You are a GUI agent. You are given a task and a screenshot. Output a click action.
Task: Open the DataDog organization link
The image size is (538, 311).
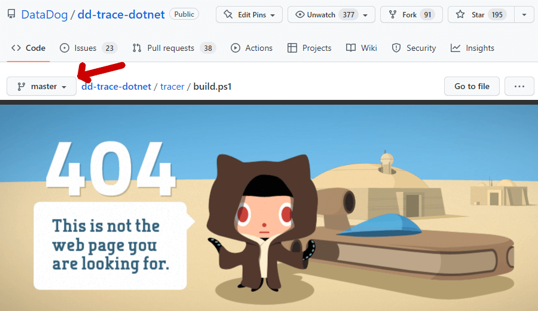(x=44, y=14)
